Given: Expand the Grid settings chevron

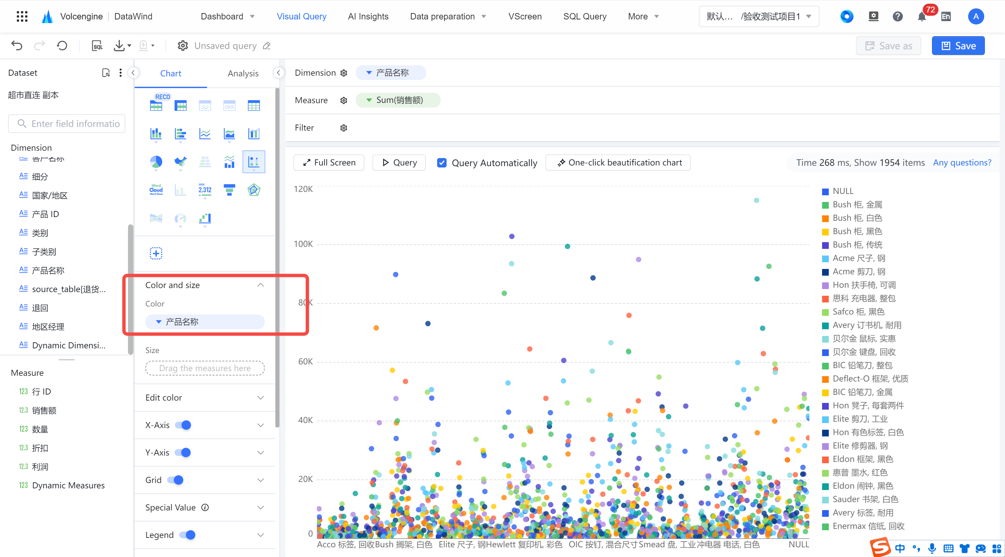Looking at the screenshot, I should click(x=261, y=480).
